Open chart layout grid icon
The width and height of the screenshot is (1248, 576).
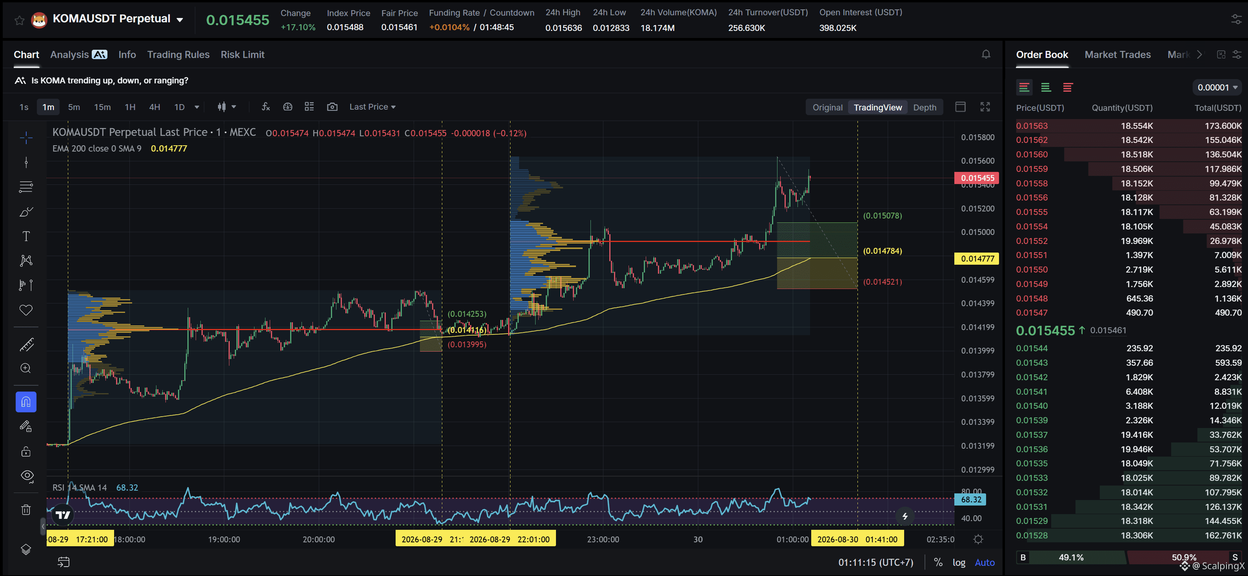point(309,107)
